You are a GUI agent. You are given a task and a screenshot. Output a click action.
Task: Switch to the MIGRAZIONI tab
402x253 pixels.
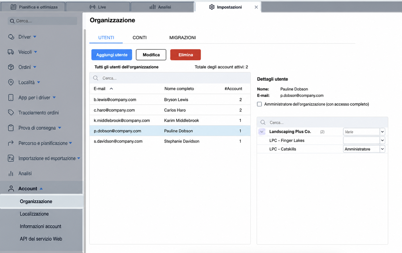coord(183,38)
